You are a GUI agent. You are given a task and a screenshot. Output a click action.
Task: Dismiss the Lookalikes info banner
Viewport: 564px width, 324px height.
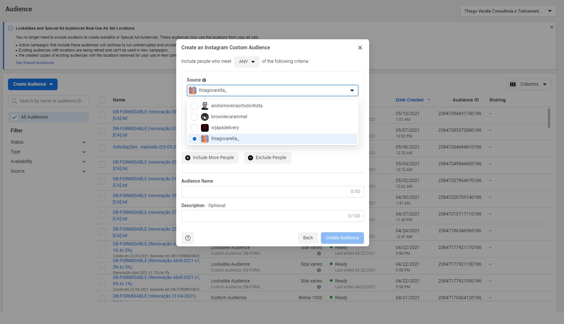pos(551,27)
